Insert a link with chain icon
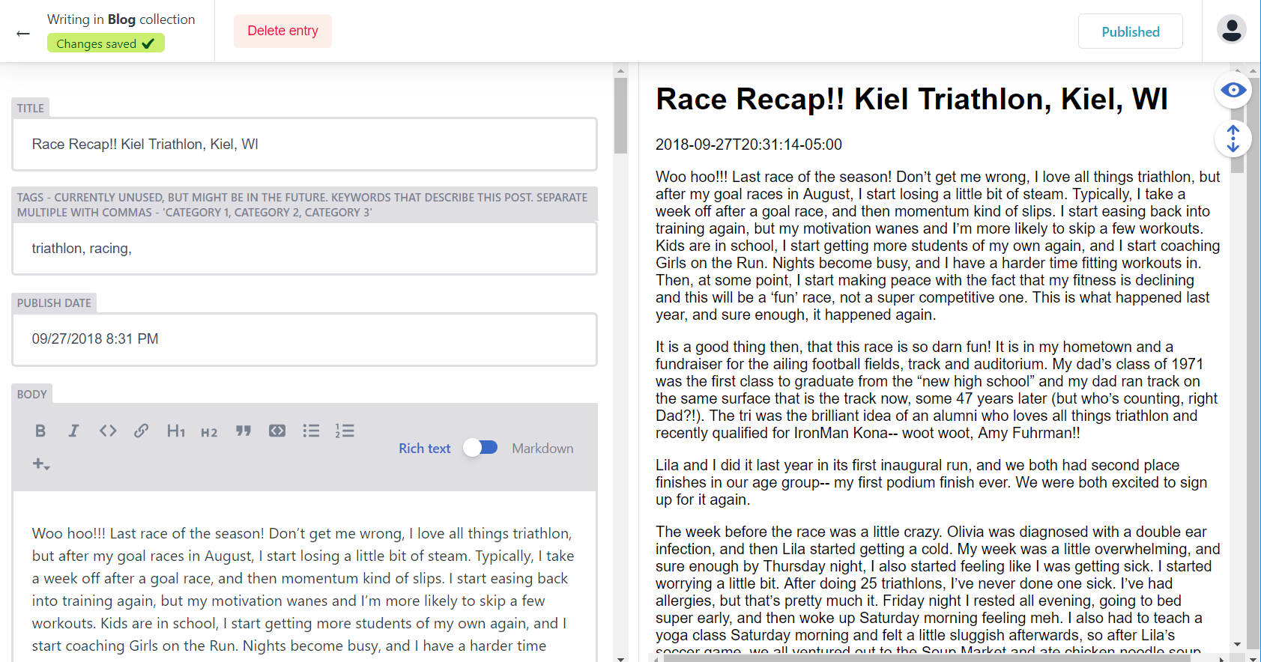The image size is (1261, 662). click(x=141, y=431)
